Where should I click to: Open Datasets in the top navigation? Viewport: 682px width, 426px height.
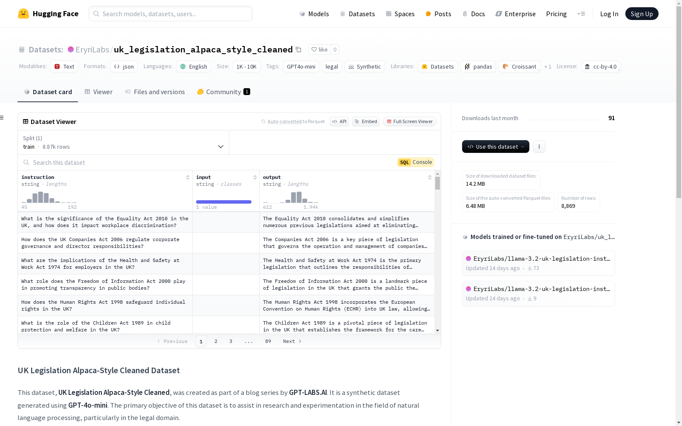tap(357, 14)
